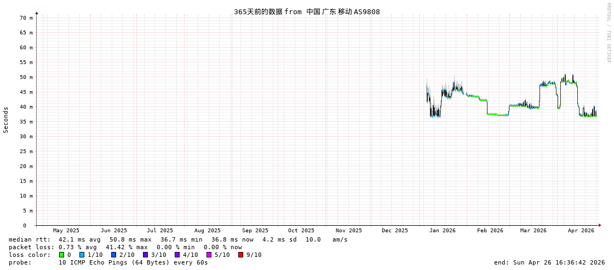The image size is (614, 270).
Task: Click the light blue 1/10 loss swatch
Action: tap(82, 255)
